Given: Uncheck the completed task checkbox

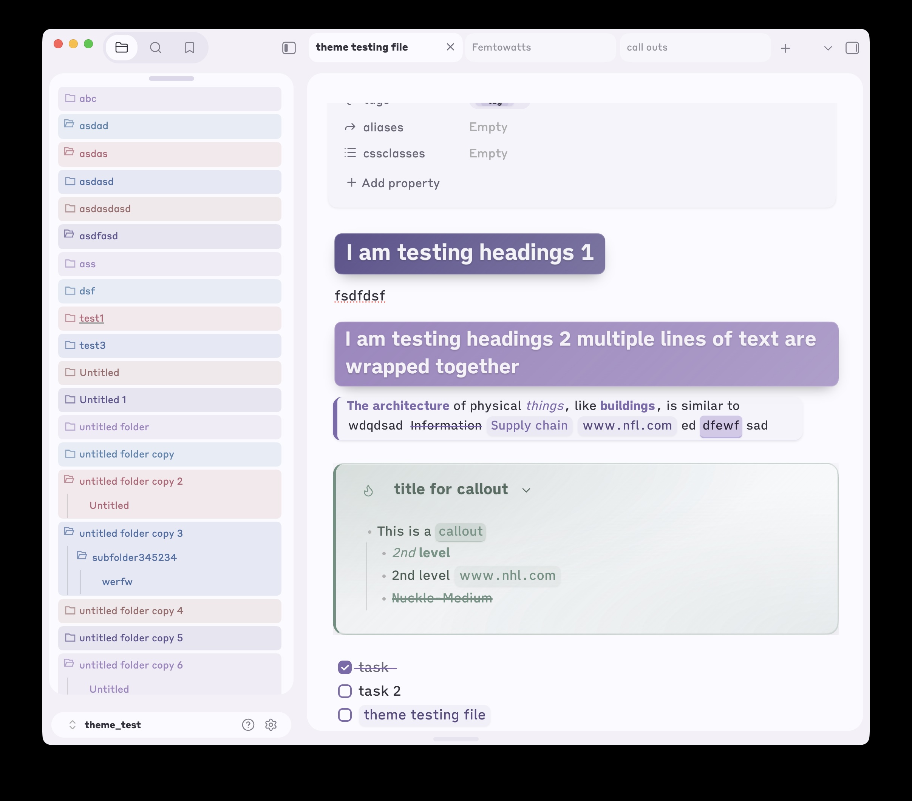Looking at the screenshot, I should (x=345, y=667).
